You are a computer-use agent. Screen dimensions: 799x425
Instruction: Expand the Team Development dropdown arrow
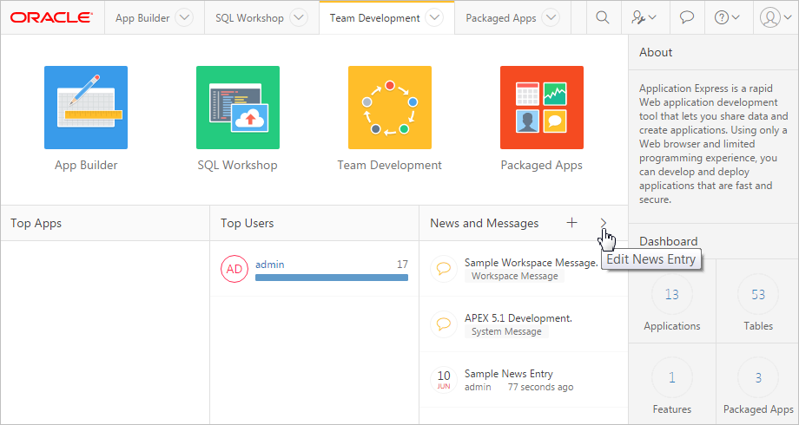click(435, 17)
